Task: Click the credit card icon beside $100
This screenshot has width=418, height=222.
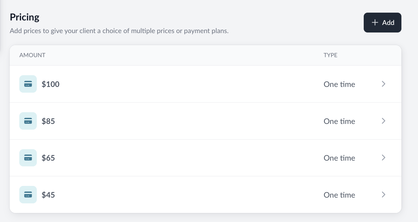Action: pos(28,84)
